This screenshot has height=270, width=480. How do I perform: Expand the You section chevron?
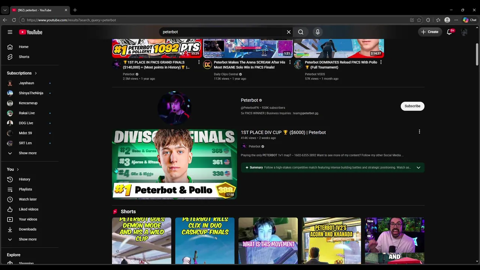[x=18, y=169]
